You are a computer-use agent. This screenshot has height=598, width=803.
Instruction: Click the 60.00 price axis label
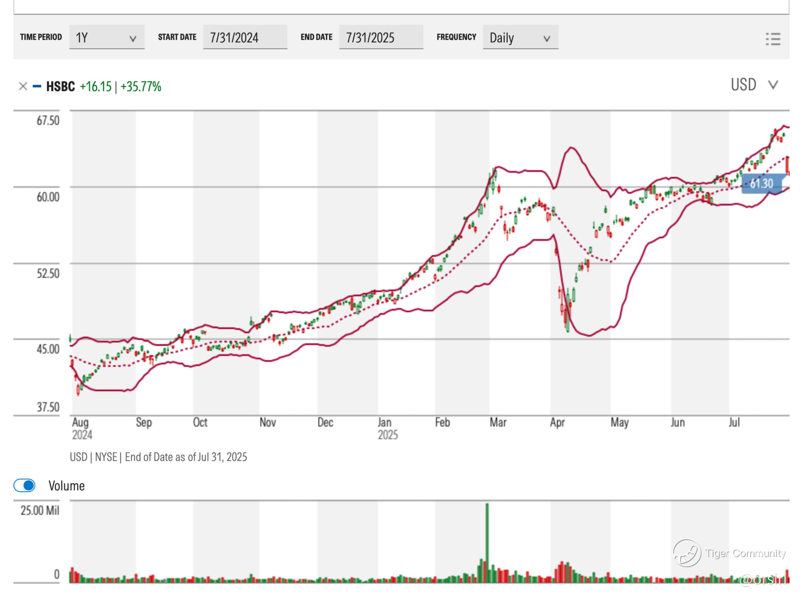coord(48,197)
